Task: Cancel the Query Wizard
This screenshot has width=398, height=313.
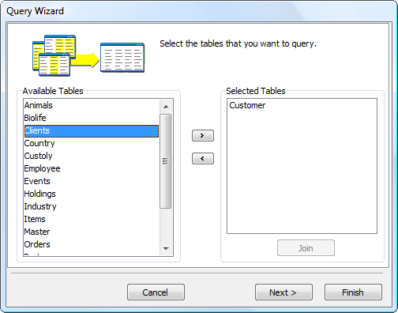Action: (x=156, y=292)
